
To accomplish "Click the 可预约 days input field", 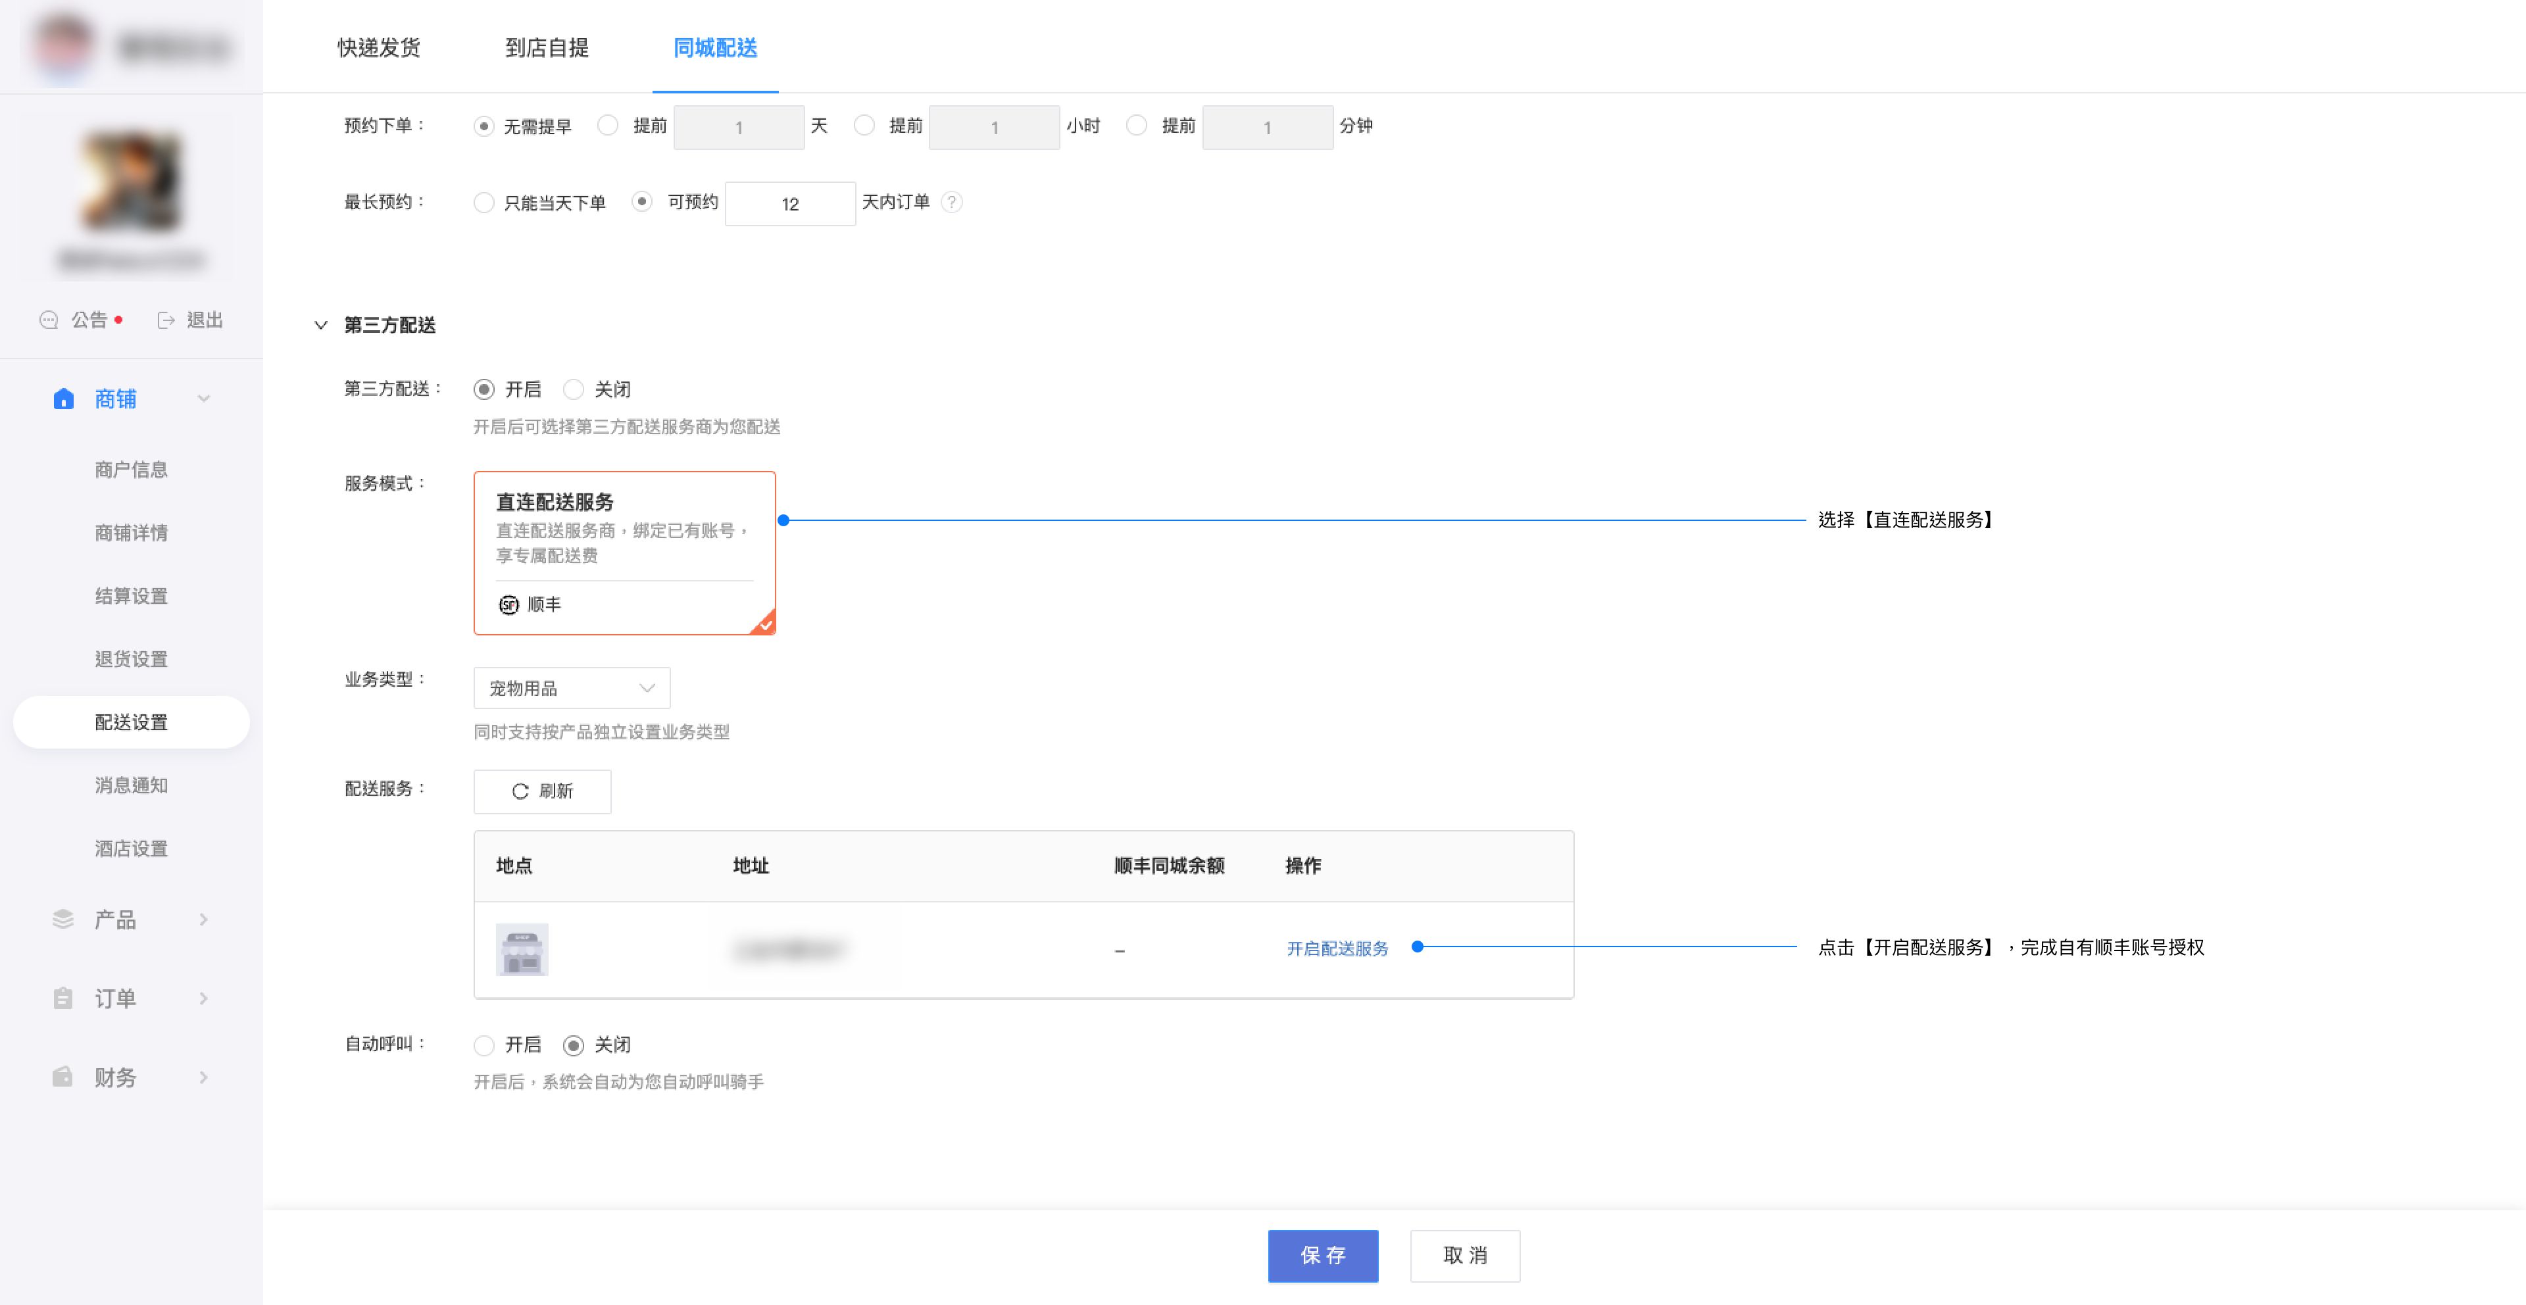I will (x=789, y=204).
